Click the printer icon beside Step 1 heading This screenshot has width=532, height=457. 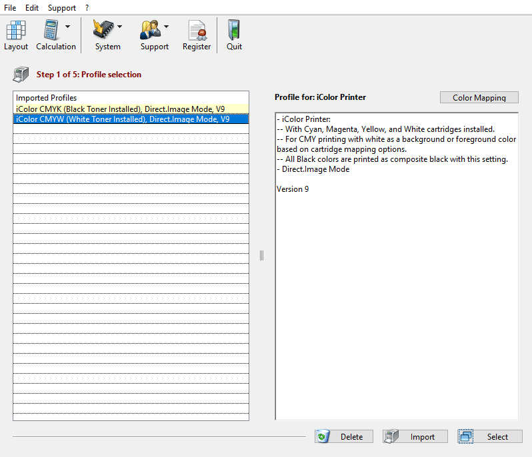point(21,74)
